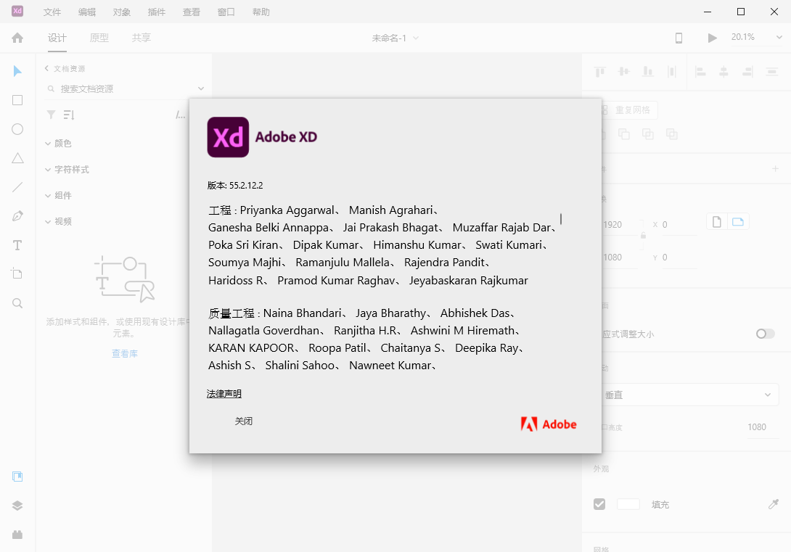This screenshot has width=791, height=552.
Task: Toggle the 填充 fill checkbox
Action: (x=599, y=504)
